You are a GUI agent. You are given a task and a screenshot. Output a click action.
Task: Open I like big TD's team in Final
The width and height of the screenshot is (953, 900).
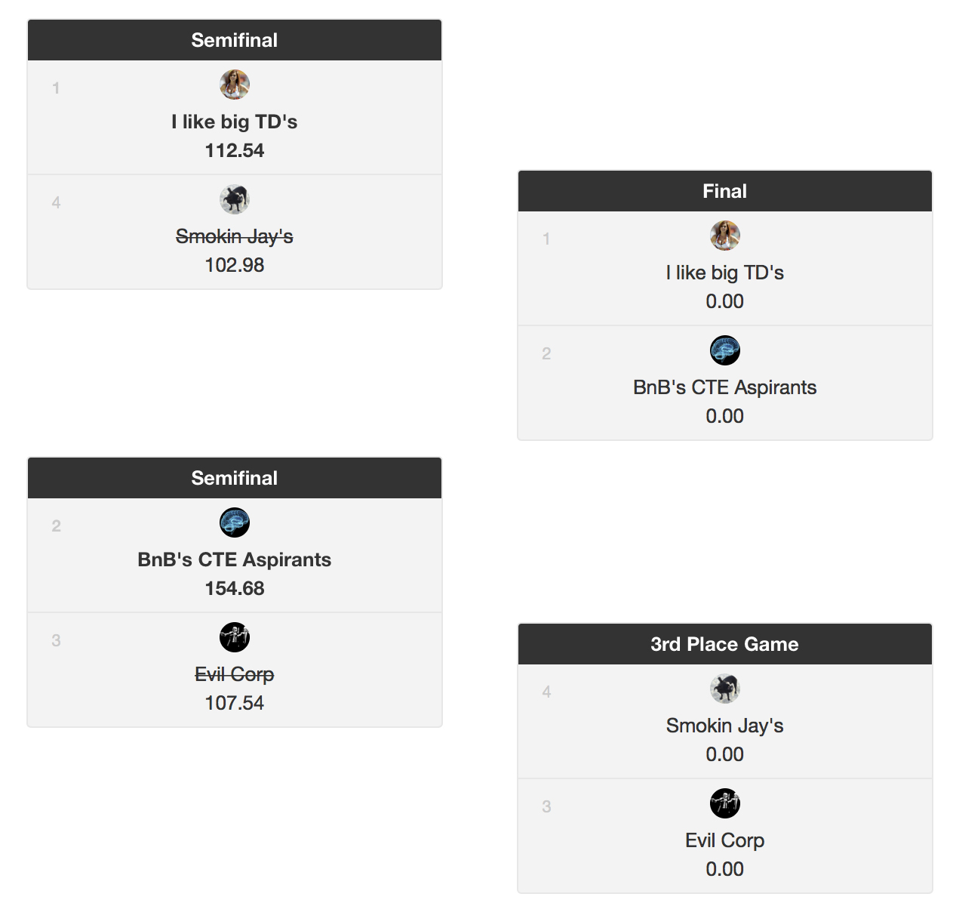pos(725,273)
